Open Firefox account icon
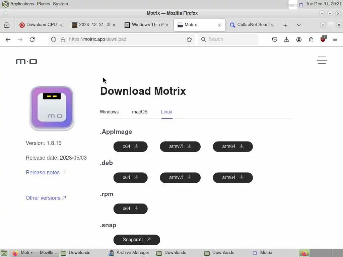This screenshot has height=257, width=343. click(x=299, y=39)
